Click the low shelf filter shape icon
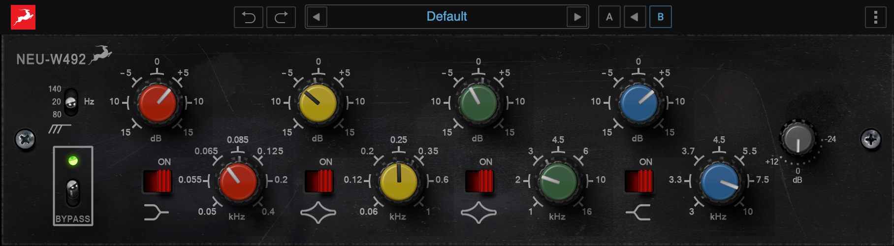Screen dimensions: 894x246 pyautogui.click(x=156, y=213)
